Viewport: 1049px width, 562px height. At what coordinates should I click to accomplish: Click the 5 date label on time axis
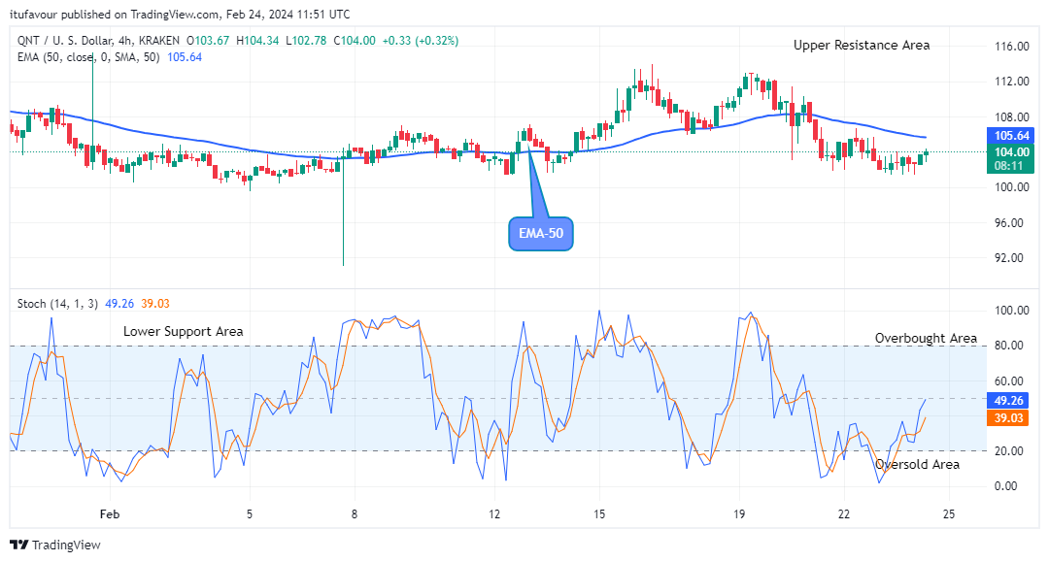coord(250,514)
